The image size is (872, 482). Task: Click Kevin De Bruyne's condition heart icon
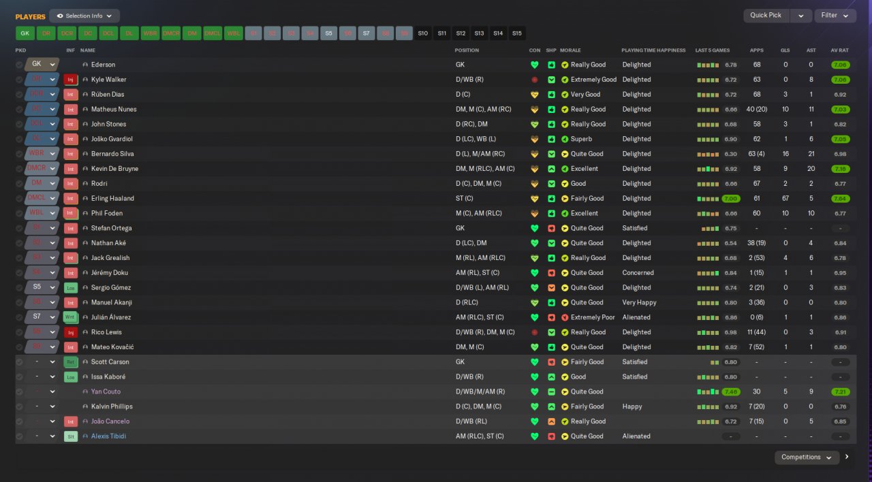coord(535,169)
